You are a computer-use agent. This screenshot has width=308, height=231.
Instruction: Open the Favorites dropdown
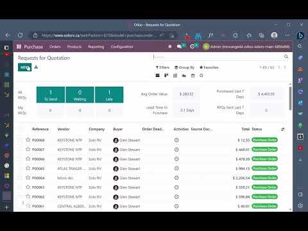(x=209, y=67)
